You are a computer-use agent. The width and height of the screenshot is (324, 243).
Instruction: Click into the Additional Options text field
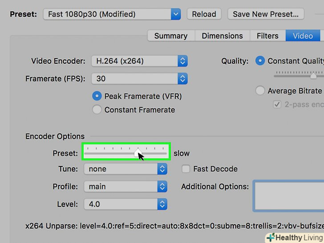(288, 195)
